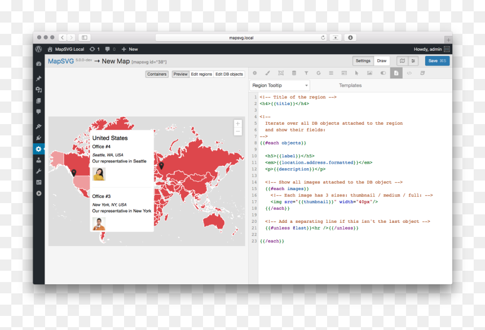Viewport: 485px width, 330px height.
Task: Open the Google Maps 'G' tab
Action: tap(319, 73)
